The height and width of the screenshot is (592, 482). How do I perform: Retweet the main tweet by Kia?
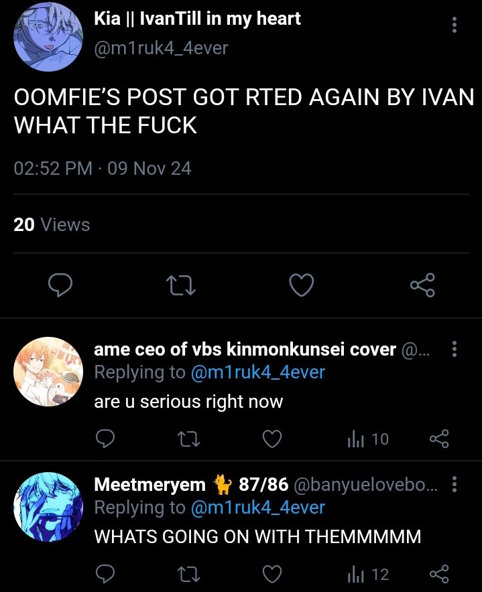click(x=181, y=285)
